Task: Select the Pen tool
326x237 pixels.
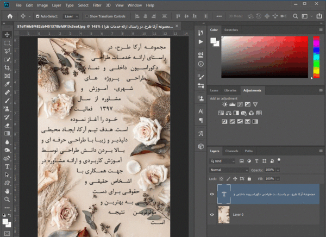Action: (7, 158)
